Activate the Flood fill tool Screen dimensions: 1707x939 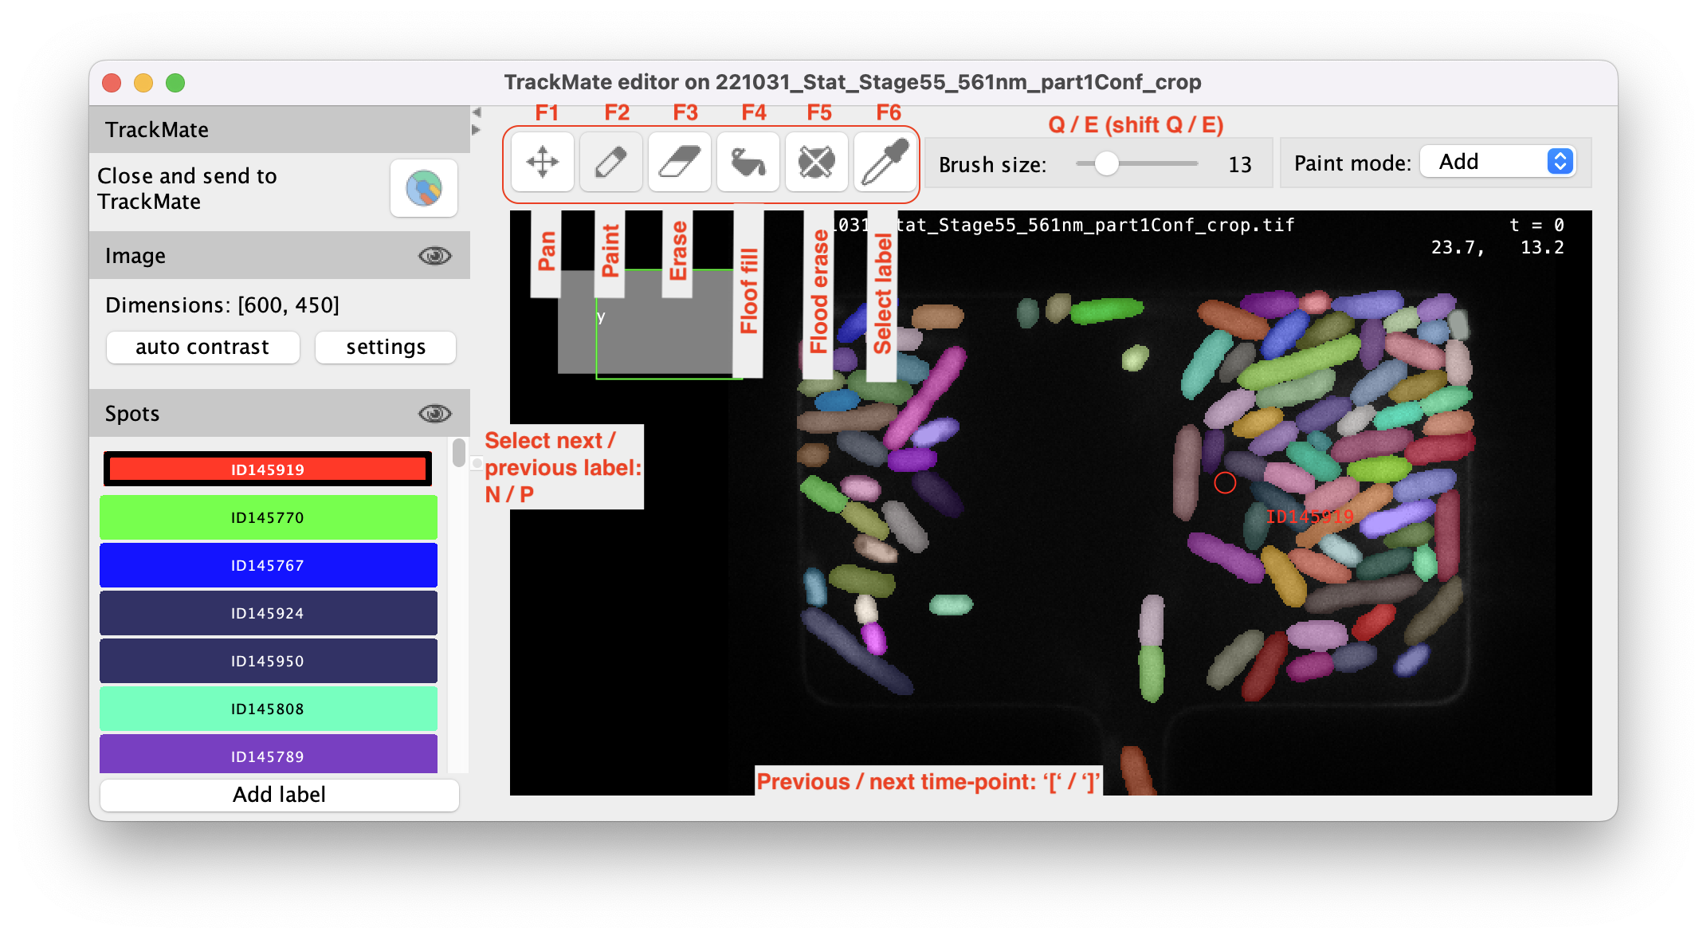coord(748,162)
